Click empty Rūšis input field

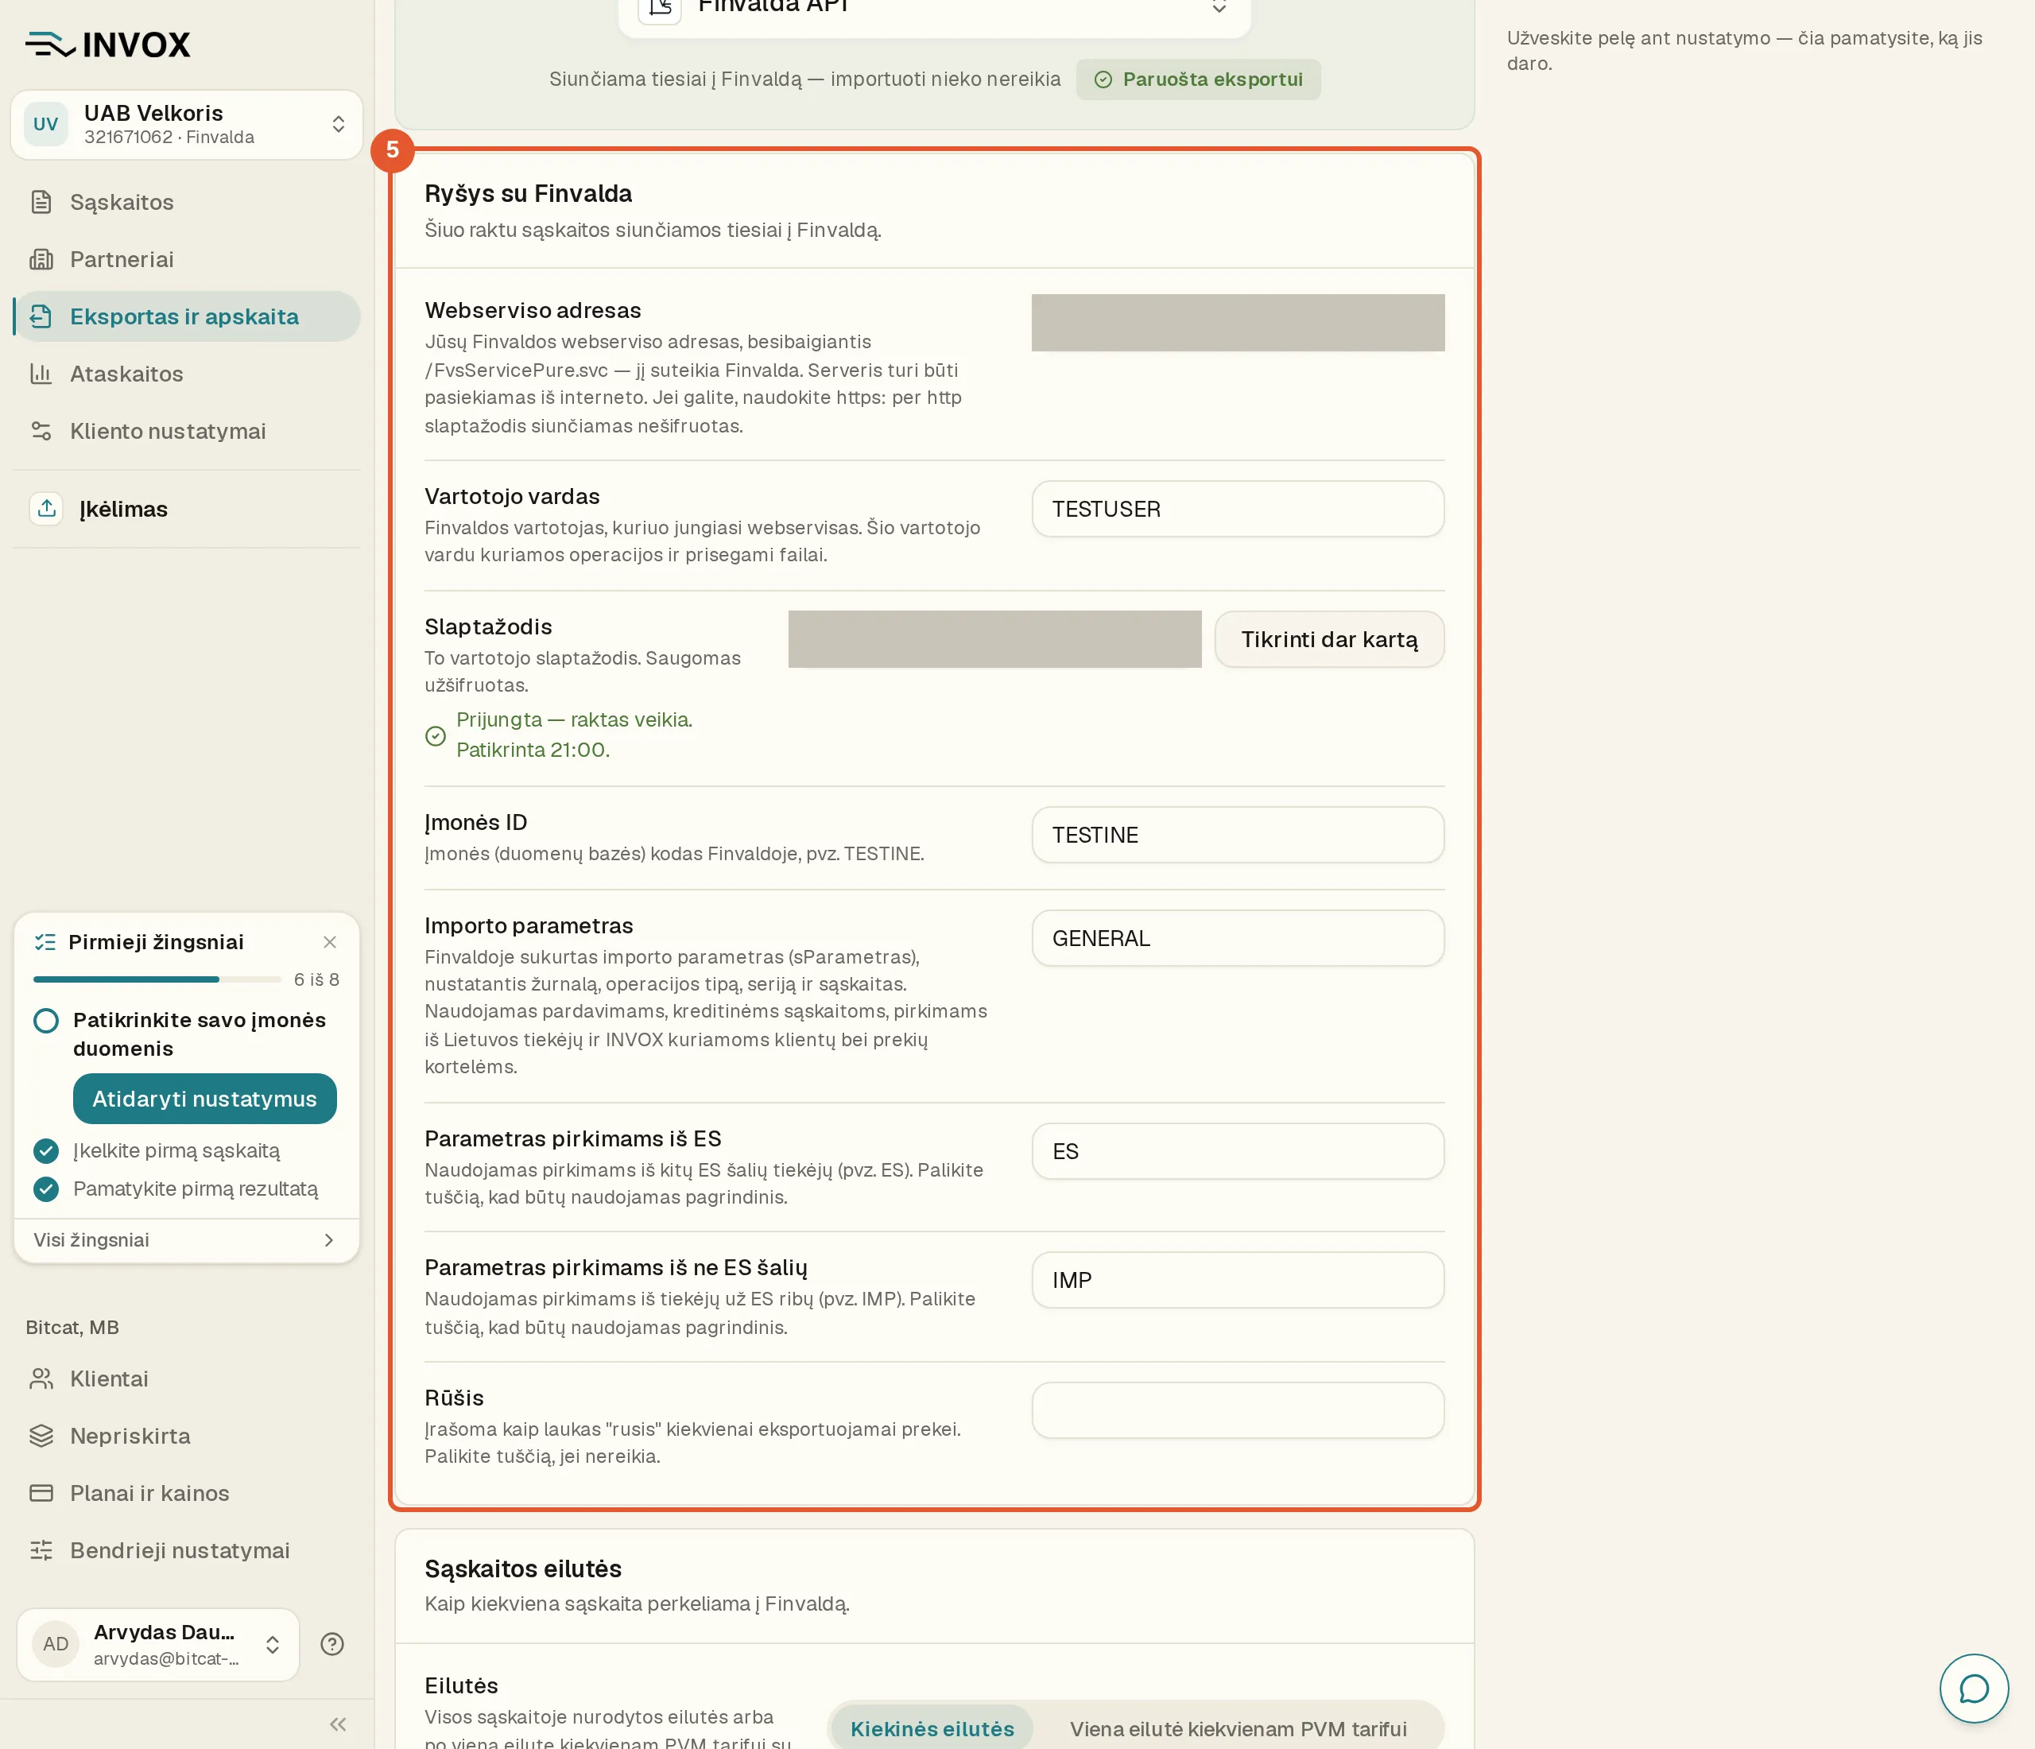pos(1238,1410)
